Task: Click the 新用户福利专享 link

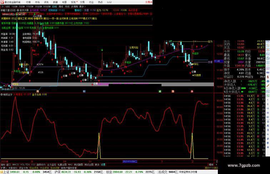Action: click(69, 168)
